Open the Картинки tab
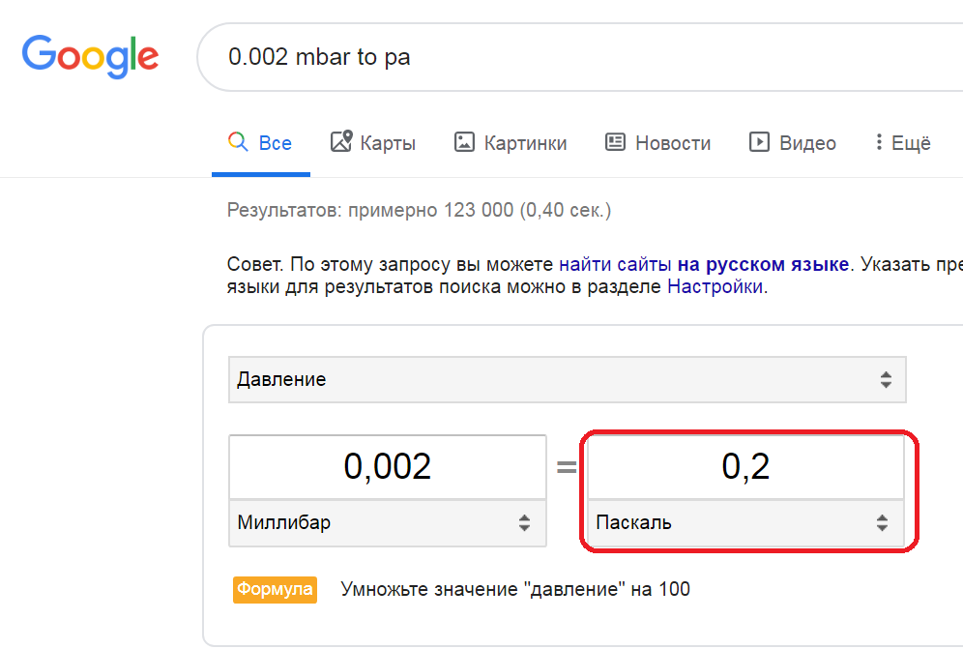Image resolution: width=963 pixels, height=649 pixels. [x=525, y=143]
